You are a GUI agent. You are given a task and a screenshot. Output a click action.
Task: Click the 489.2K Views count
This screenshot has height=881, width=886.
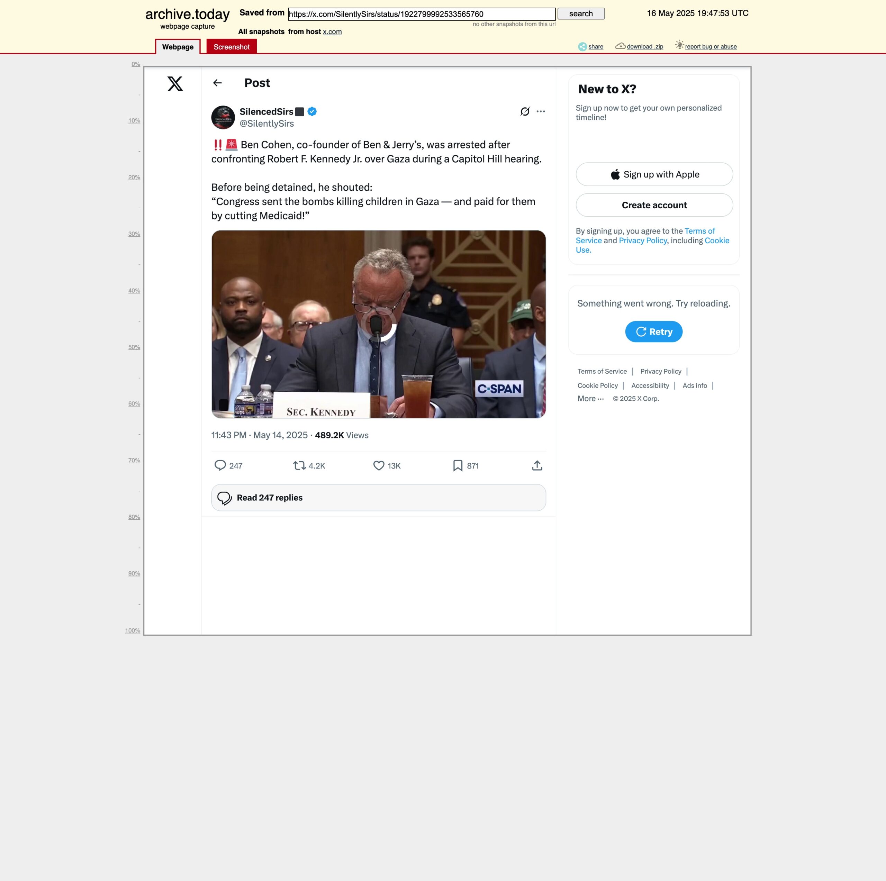342,435
